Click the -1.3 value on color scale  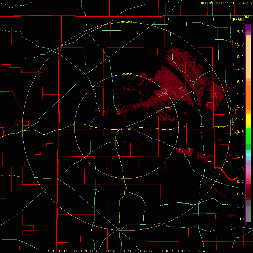pyautogui.click(x=239, y=206)
